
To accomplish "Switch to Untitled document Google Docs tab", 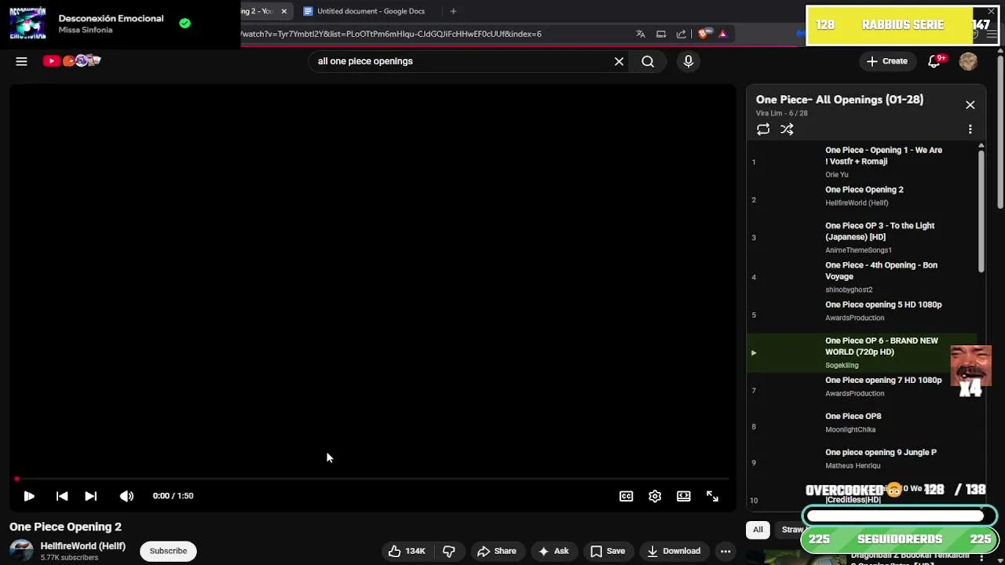I will [x=369, y=11].
